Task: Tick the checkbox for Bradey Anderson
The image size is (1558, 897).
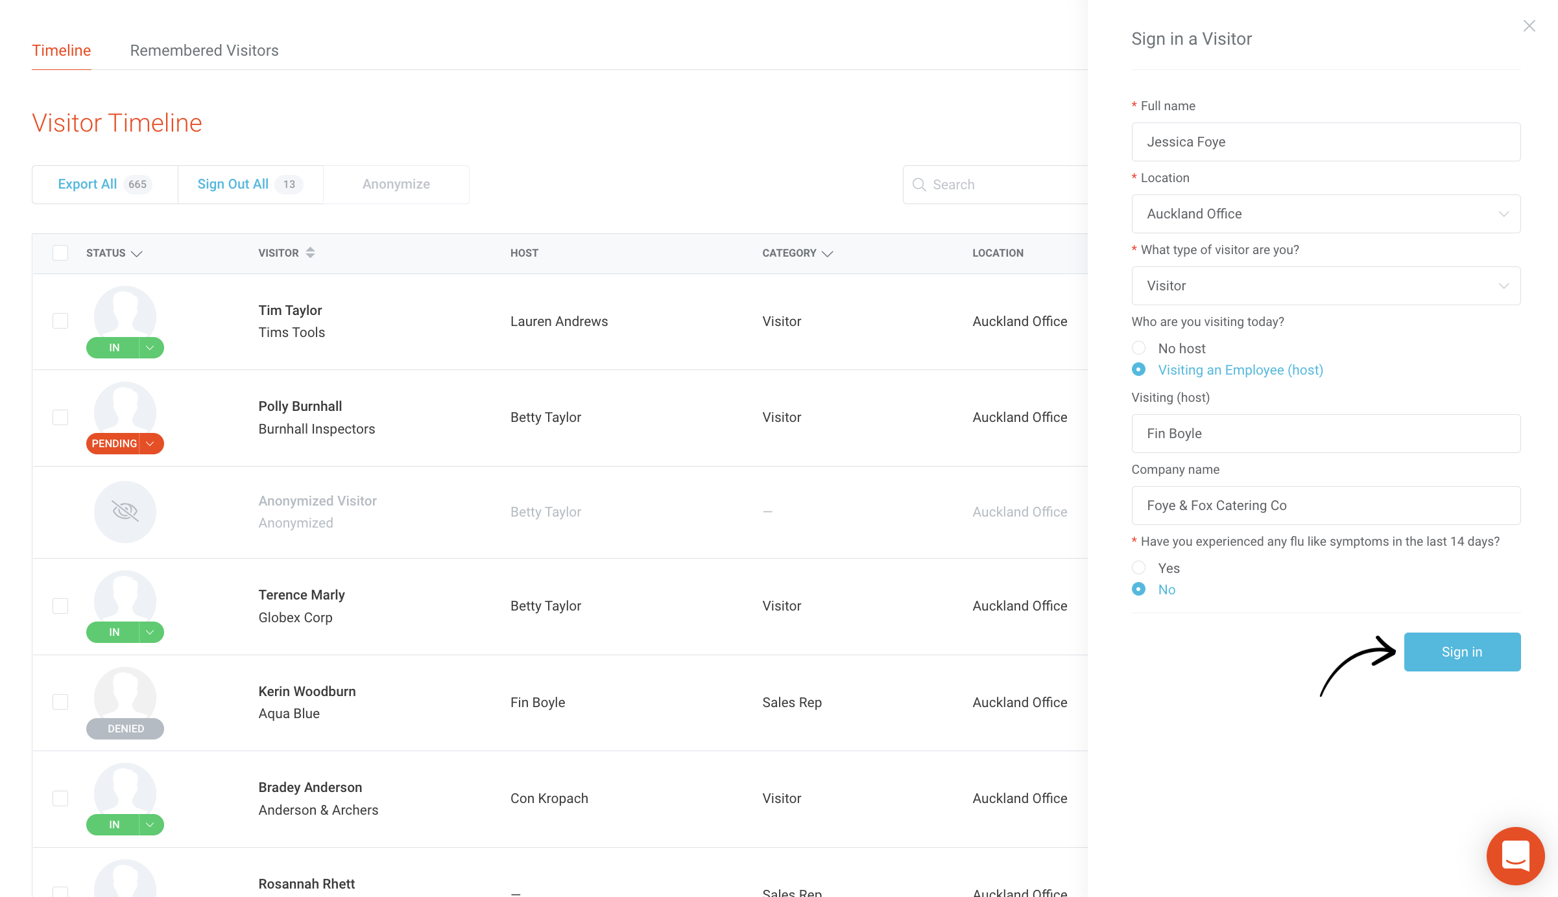Action: (x=60, y=798)
